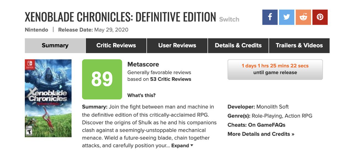Open the On GameFAQs cheats link
353x153 pixels.
[x=267, y=125]
